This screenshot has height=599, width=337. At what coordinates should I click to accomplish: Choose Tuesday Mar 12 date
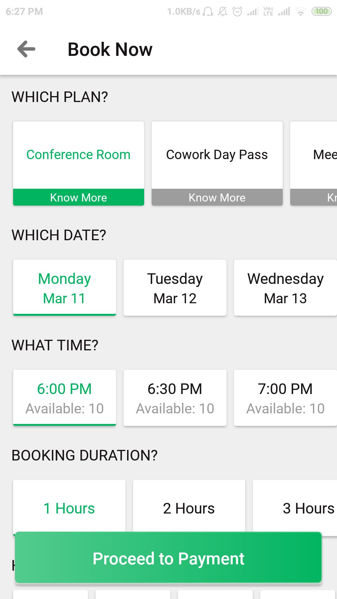coord(175,288)
